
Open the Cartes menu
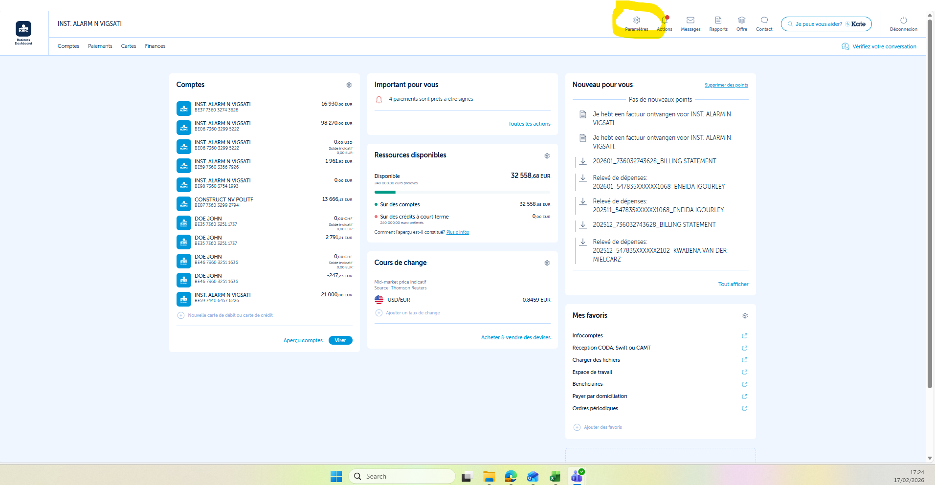(129, 46)
